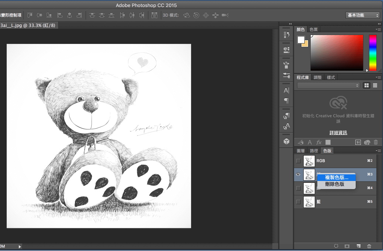Viewport: 383px width, 251px height.
Task: Click the create new channel icon
Action: (x=358, y=246)
